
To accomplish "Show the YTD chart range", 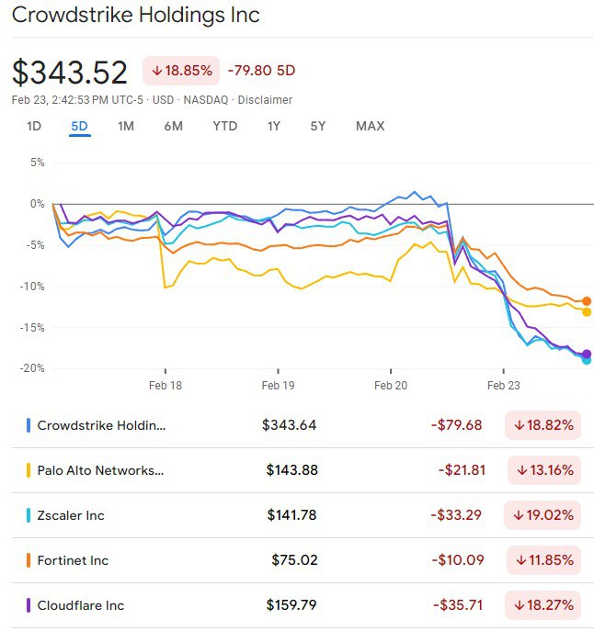I will pos(224,126).
